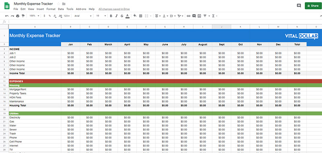Screen dimensions: 322x153
Task: Format as currency with dollar icon
Action: [44, 16]
